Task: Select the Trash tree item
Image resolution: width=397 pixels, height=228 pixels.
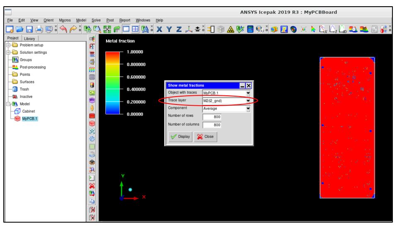Action: pos(24,89)
